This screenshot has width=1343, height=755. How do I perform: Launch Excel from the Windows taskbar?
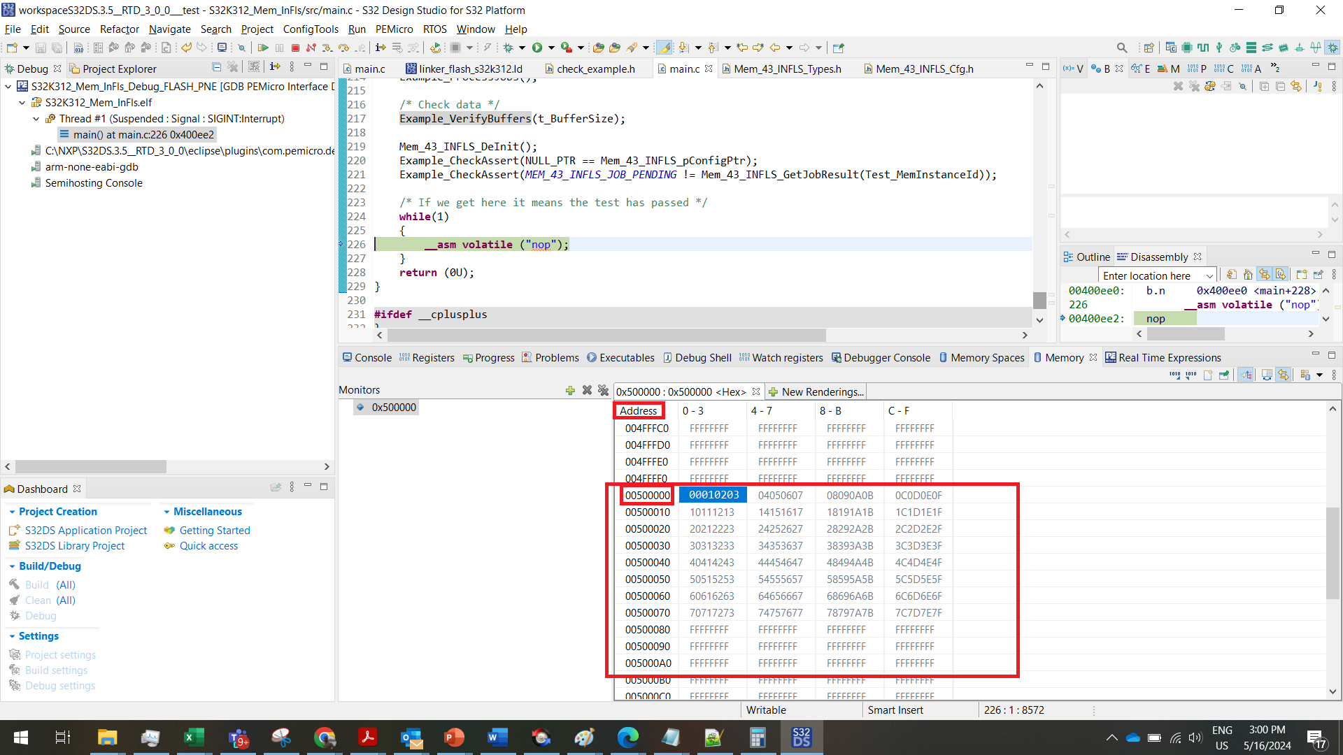coord(194,737)
